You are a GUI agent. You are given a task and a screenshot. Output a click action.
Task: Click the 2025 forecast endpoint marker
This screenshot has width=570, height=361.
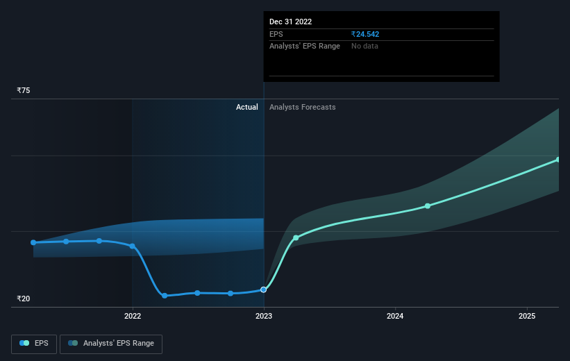click(558, 160)
